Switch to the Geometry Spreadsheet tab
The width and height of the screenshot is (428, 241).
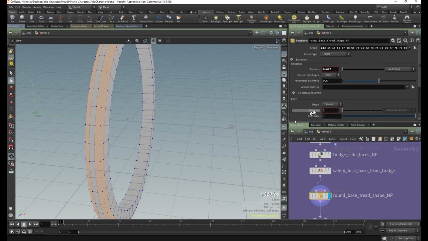point(128,26)
